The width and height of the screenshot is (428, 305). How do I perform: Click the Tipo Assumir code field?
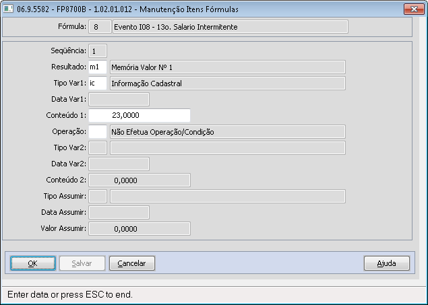coord(98,196)
